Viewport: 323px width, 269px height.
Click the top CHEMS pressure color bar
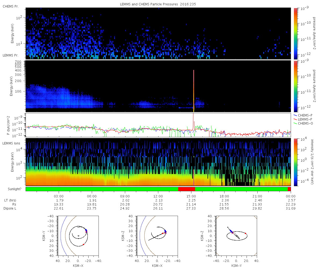pos(296,33)
